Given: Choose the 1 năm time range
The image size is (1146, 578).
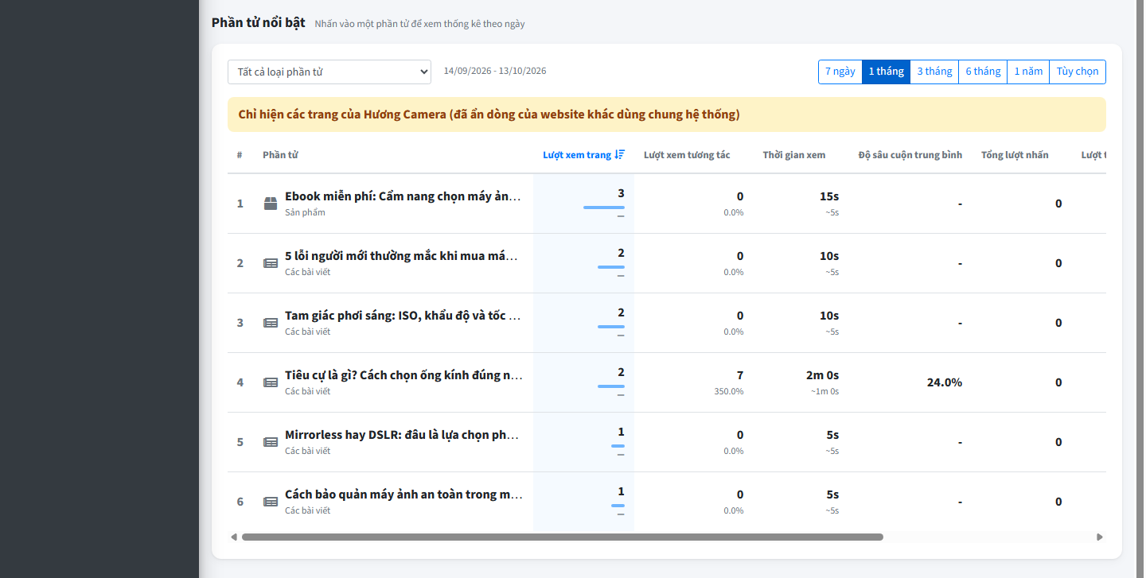Looking at the screenshot, I should (x=1028, y=72).
